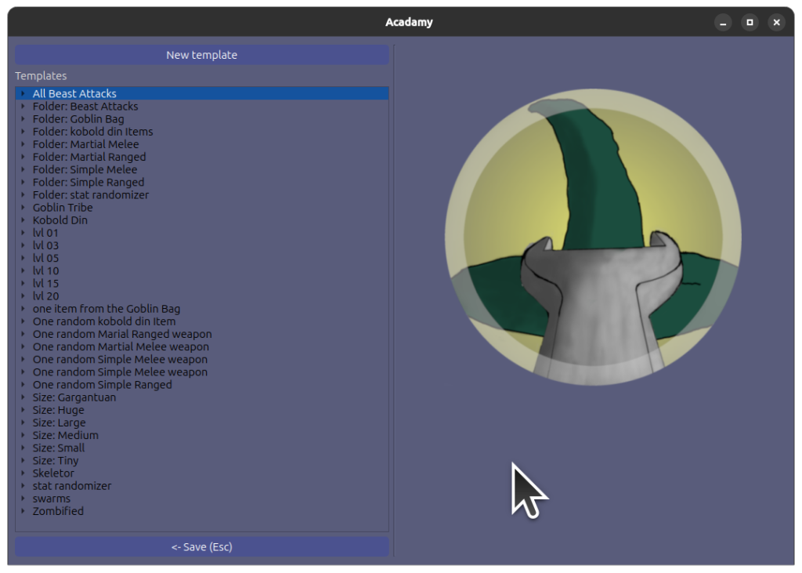Expand the Skeletor template arrow
Viewport: 802px width, 573px height.
point(23,473)
